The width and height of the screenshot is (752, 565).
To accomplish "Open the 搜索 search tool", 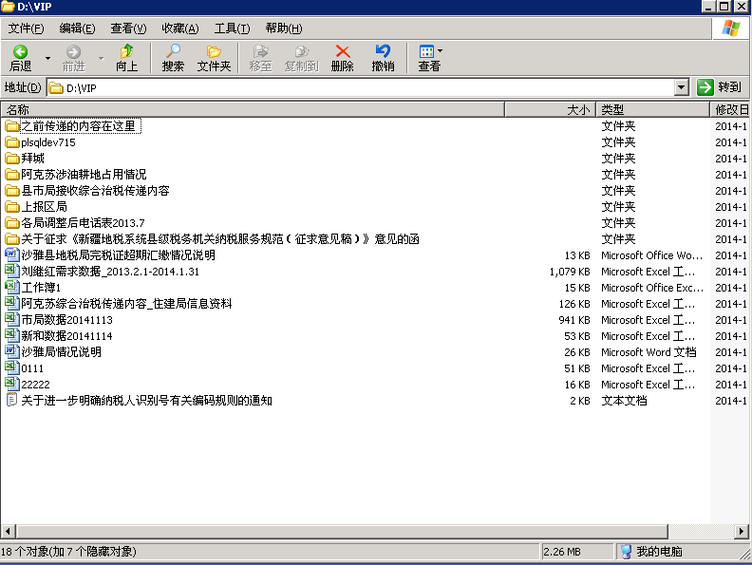I will [173, 58].
